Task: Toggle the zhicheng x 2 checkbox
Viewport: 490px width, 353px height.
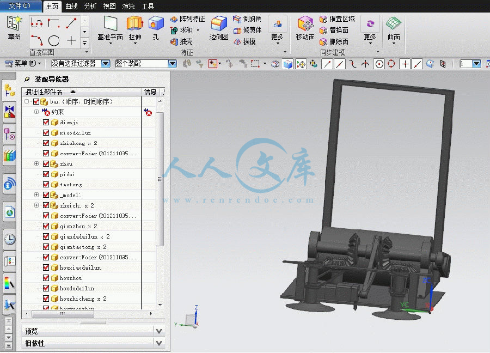Action: (x=46, y=143)
